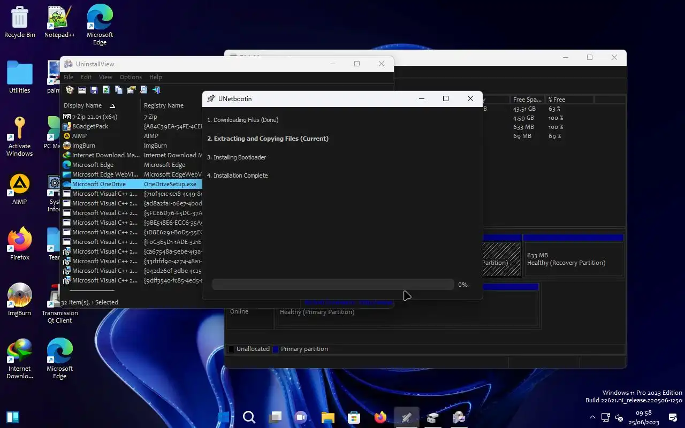Click the Uninstall toolbar icon in UninstallView
The image size is (685, 428).
(x=70, y=90)
